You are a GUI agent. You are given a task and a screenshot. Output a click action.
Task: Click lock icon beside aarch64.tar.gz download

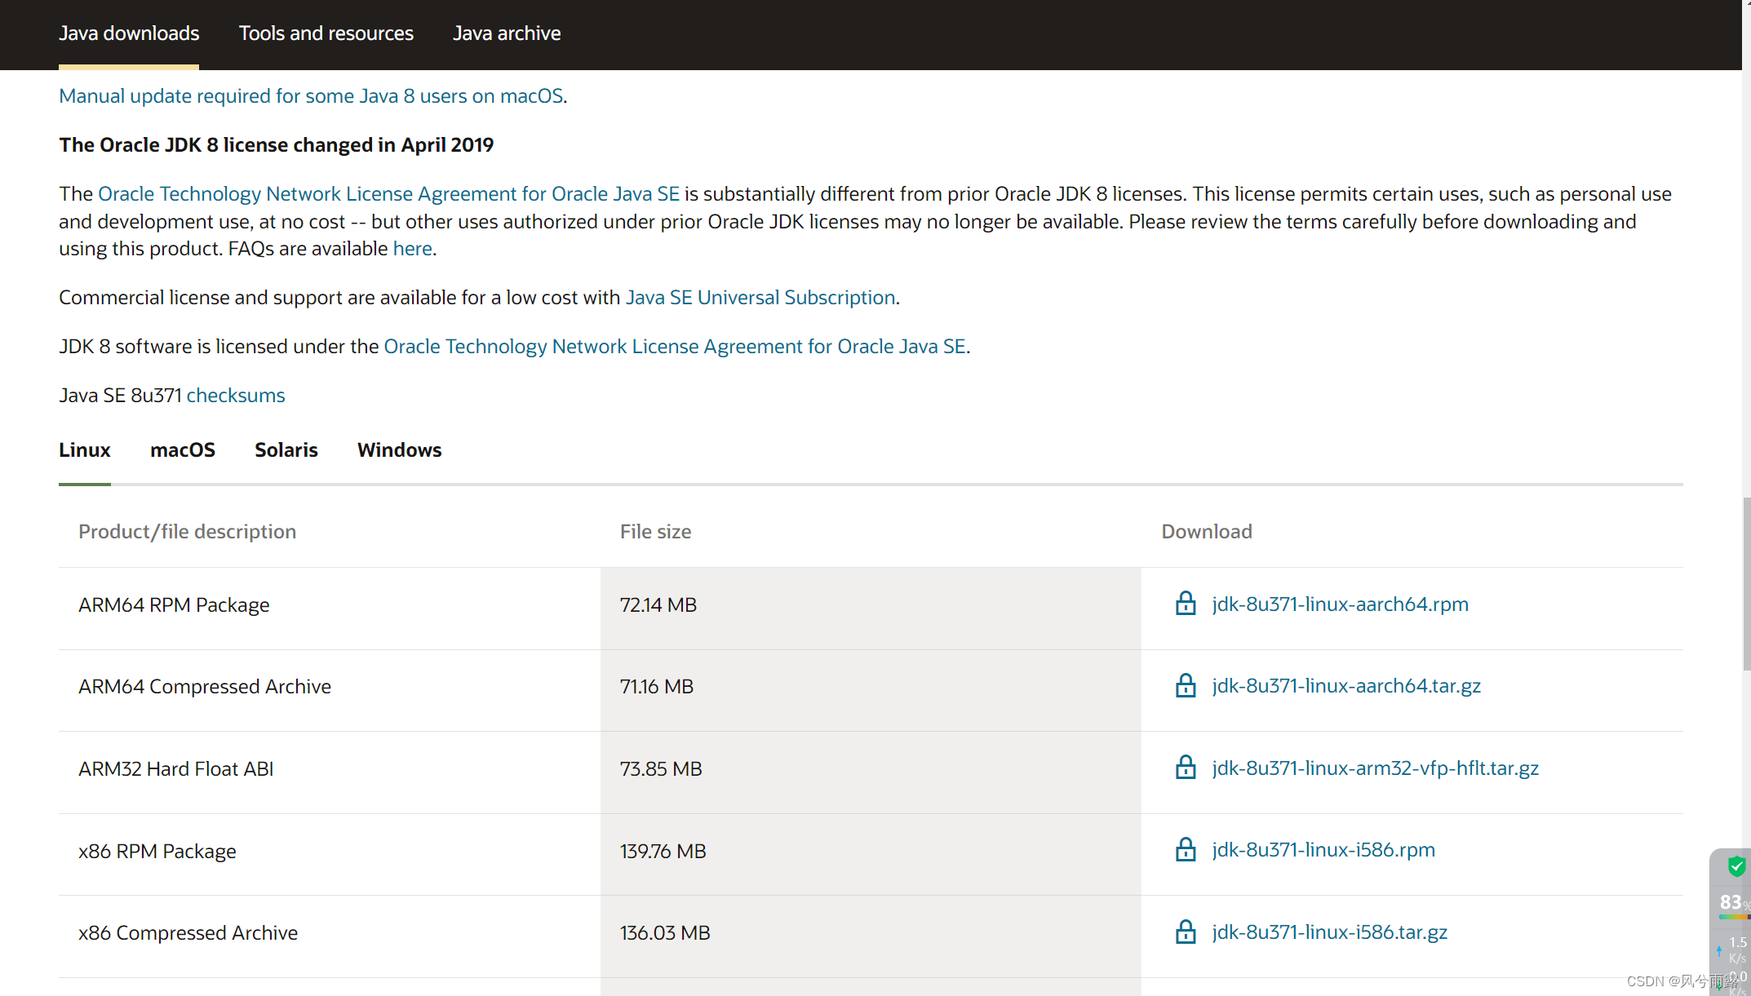click(x=1185, y=686)
